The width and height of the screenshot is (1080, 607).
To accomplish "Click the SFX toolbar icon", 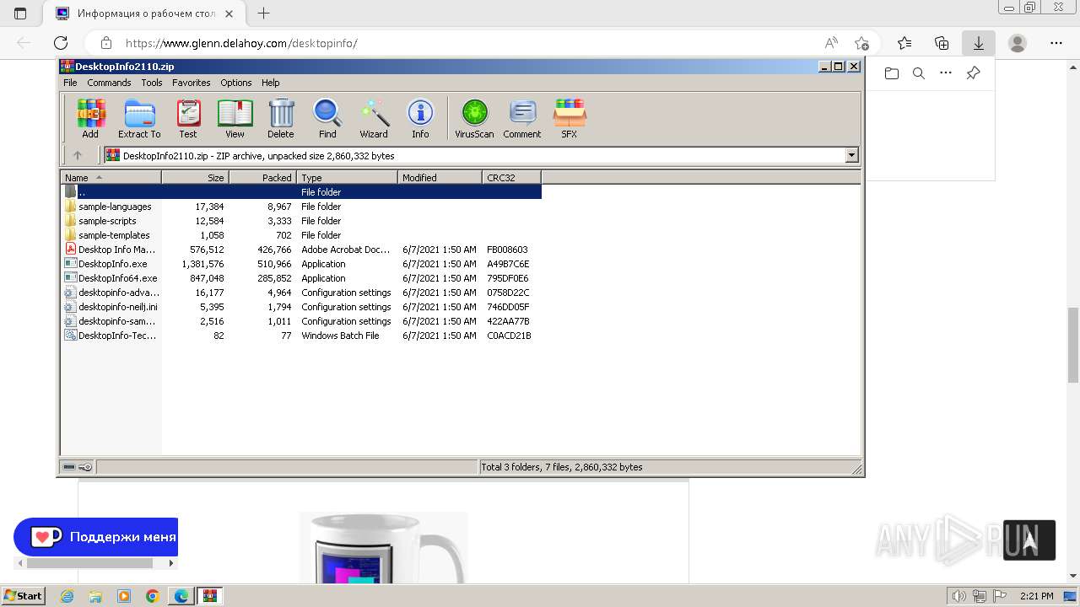I will 570,118.
